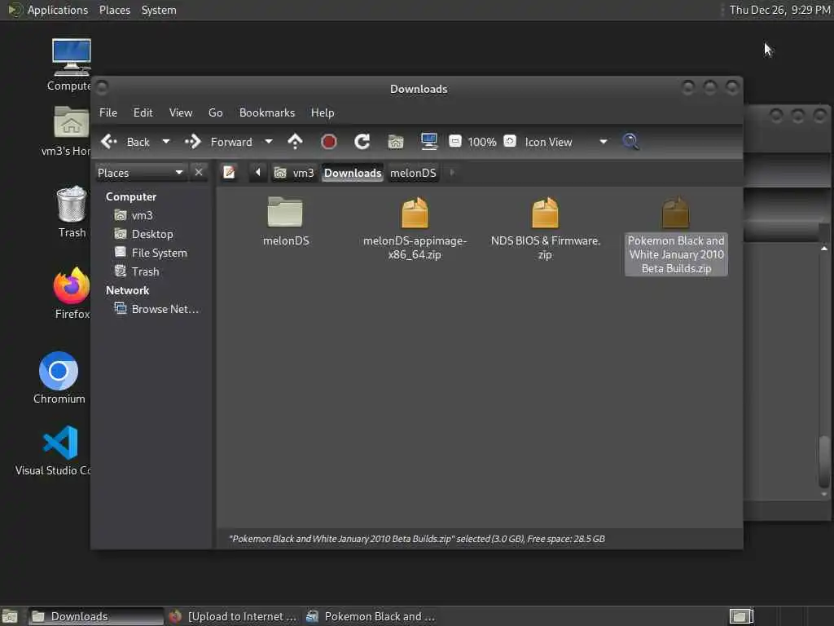Select vm3 path bar button
Screen dimensions: 834x626
click(294, 173)
